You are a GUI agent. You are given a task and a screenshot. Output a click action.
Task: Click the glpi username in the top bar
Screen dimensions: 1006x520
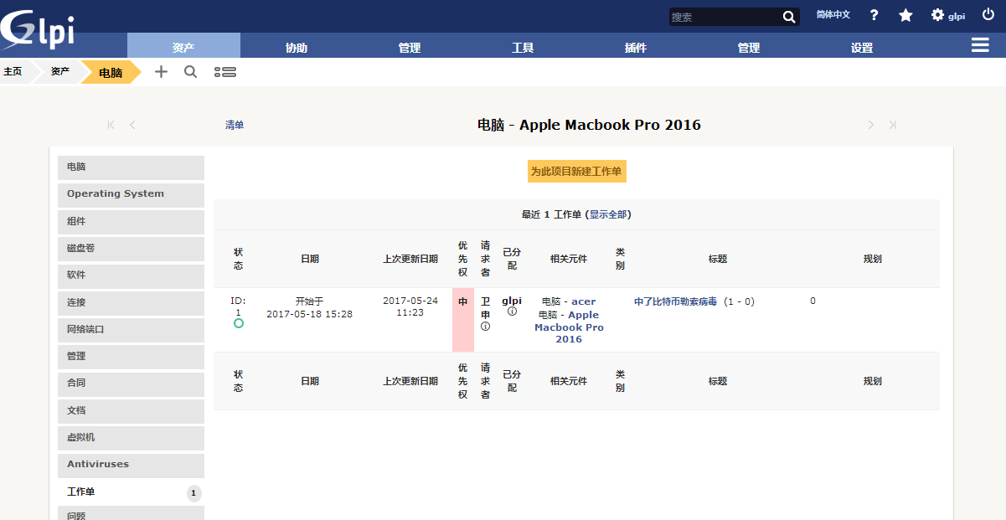(957, 16)
